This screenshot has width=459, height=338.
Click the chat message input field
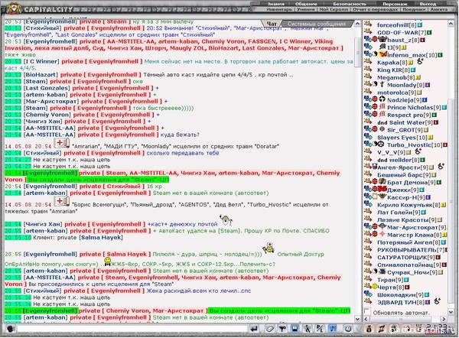tap(132, 329)
